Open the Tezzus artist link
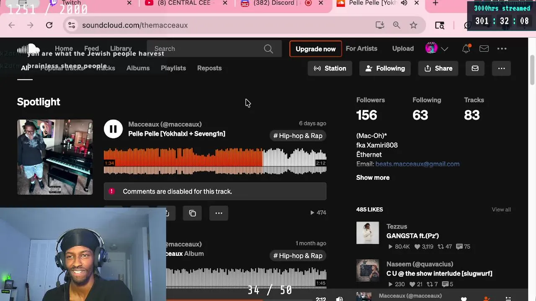Viewport: 536px width, 301px height. tap(397, 227)
